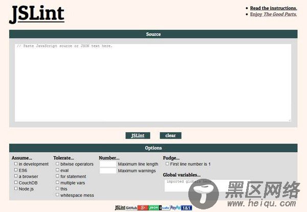The image size is (307, 212).
Task: Click the Maximum line length field
Action: pos(108,164)
